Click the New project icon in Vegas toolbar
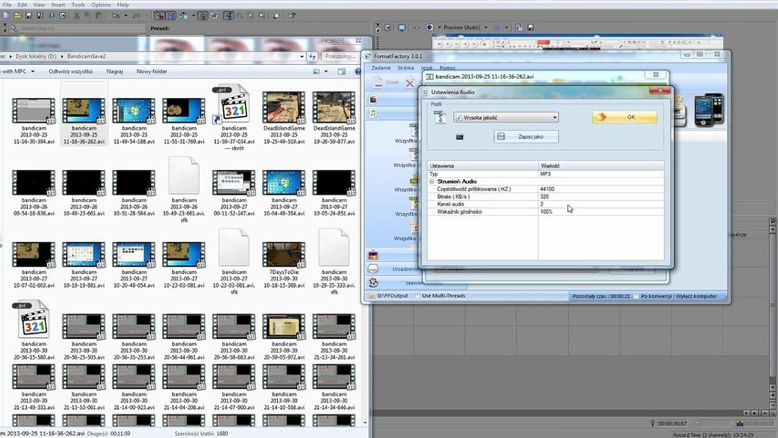778x438 pixels. [x=7, y=16]
